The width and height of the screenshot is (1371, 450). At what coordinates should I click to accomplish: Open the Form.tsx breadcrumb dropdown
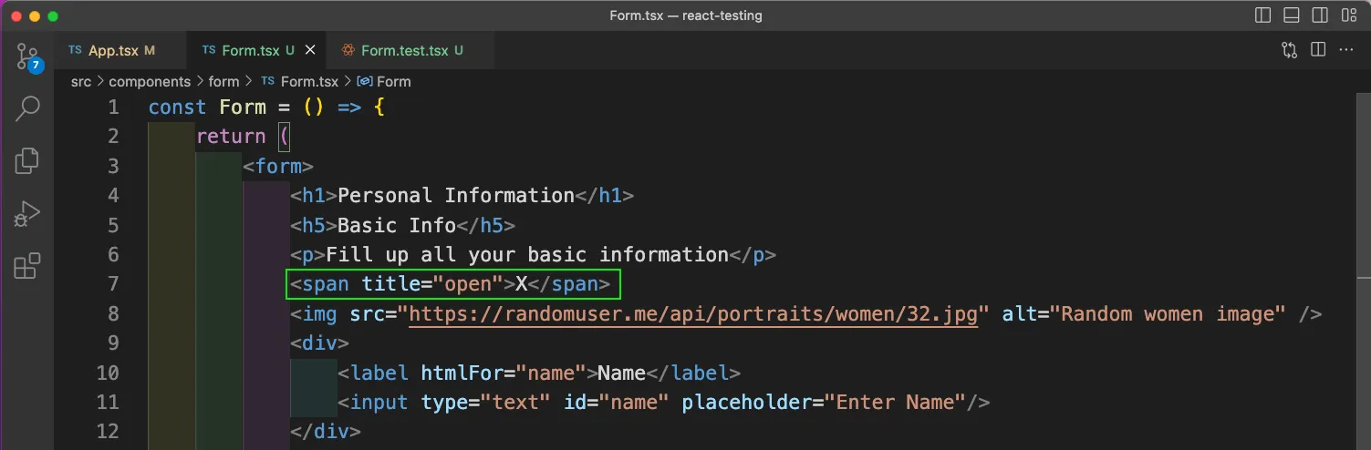(x=300, y=81)
